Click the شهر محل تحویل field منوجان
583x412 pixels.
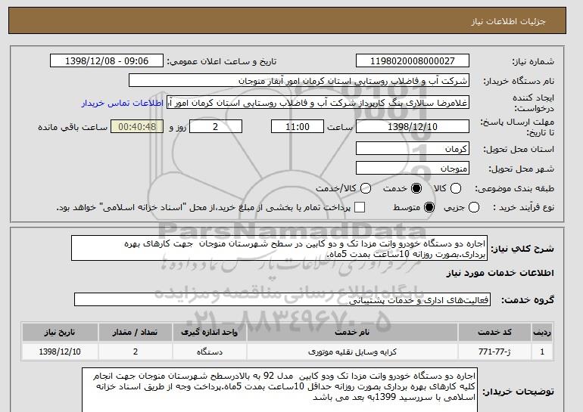(x=413, y=168)
